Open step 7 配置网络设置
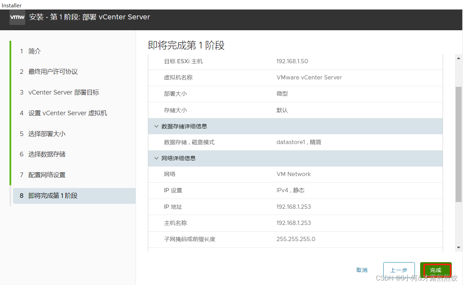The height and width of the screenshot is (285, 463). (43, 175)
